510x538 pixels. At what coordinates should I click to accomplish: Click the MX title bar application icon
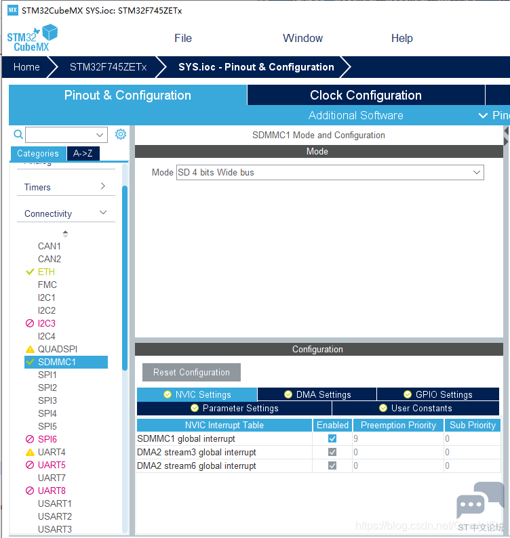pos(13,10)
